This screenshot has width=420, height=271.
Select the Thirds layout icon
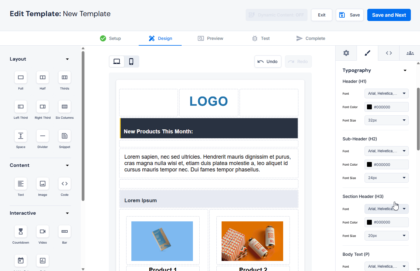(x=65, y=78)
